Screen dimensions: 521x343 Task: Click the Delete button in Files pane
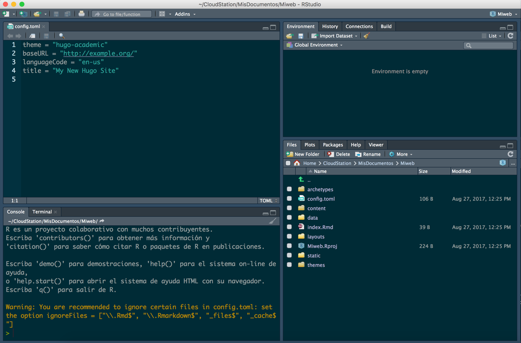pos(338,154)
